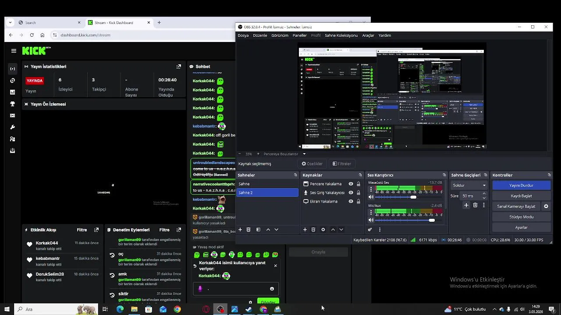Mute Masaüstü Ses speaker icon
The width and height of the screenshot is (561, 315).
click(x=371, y=197)
